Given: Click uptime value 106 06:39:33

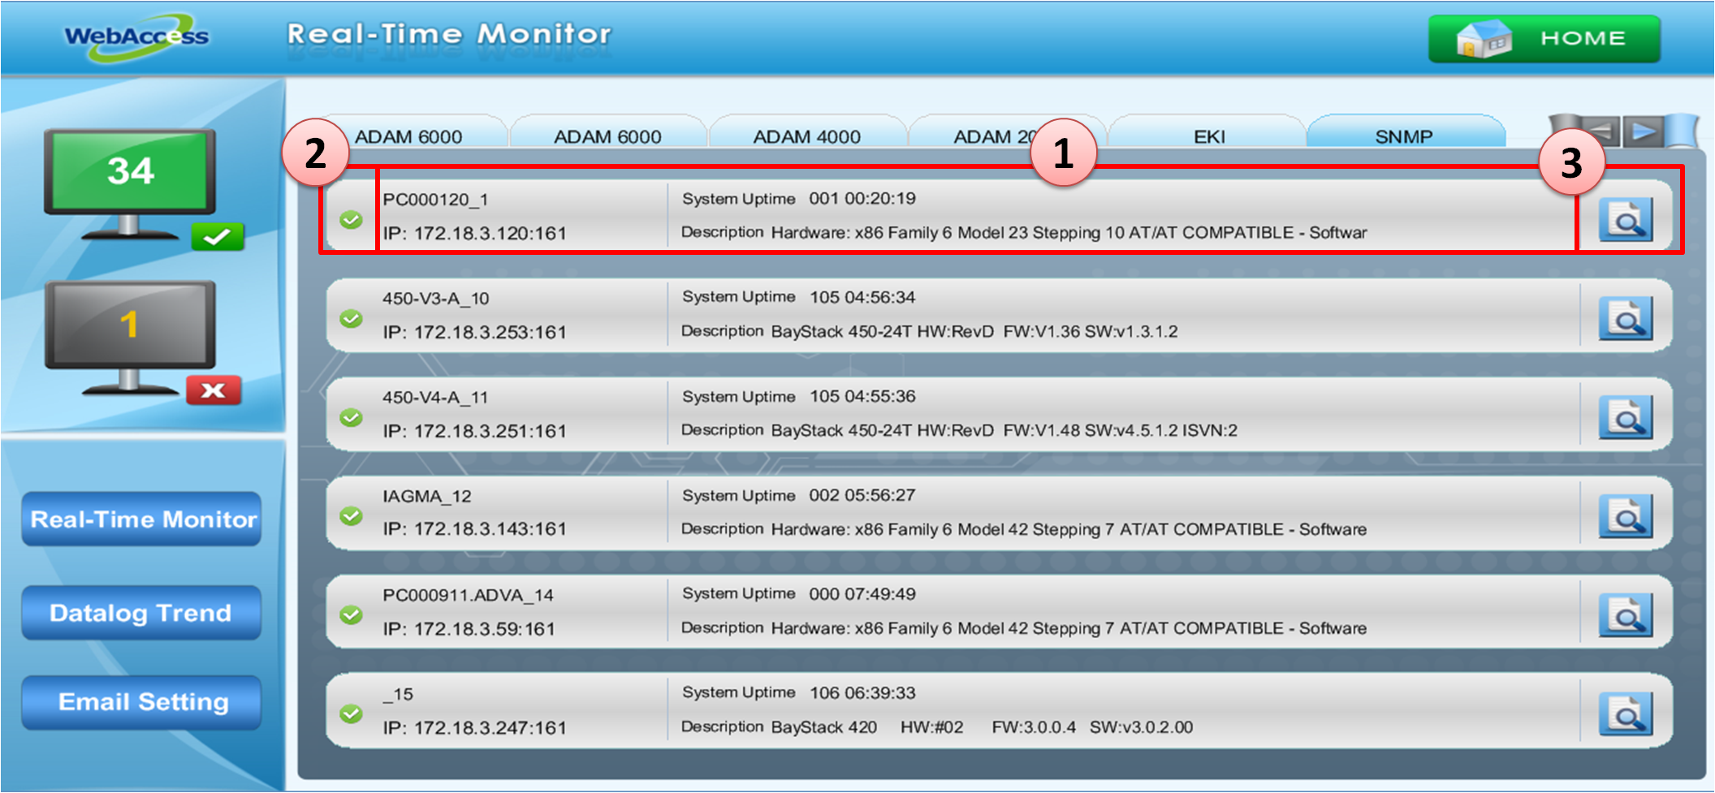Looking at the screenshot, I should point(862,693).
